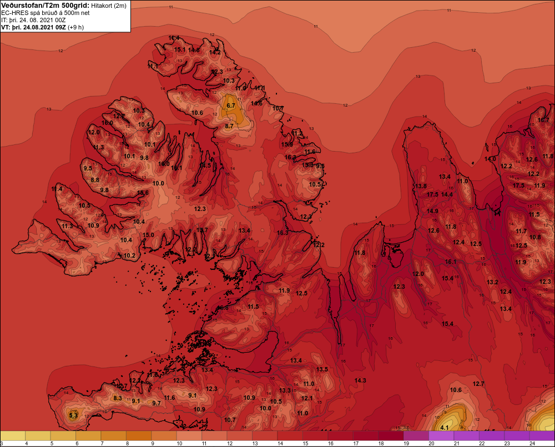The image size is (555, 447).
Task: Click the 14.5 temperature label
Action: click(205, 165)
